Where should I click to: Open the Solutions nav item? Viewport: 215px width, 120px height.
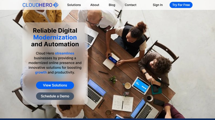74,5
